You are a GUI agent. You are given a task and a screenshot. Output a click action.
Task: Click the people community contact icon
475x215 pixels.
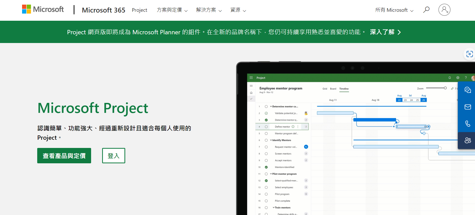[x=468, y=140]
